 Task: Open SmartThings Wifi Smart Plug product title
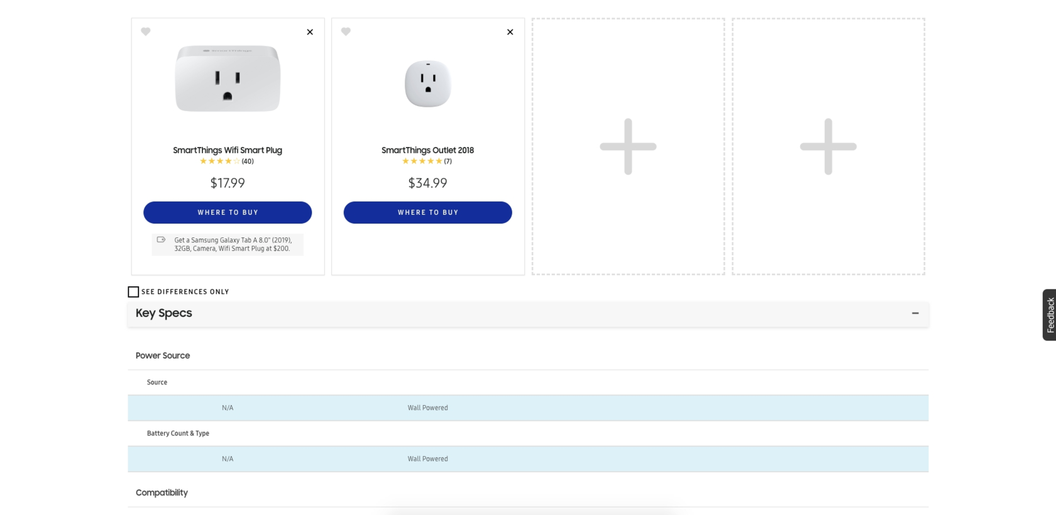pyautogui.click(x=228, y=150)
